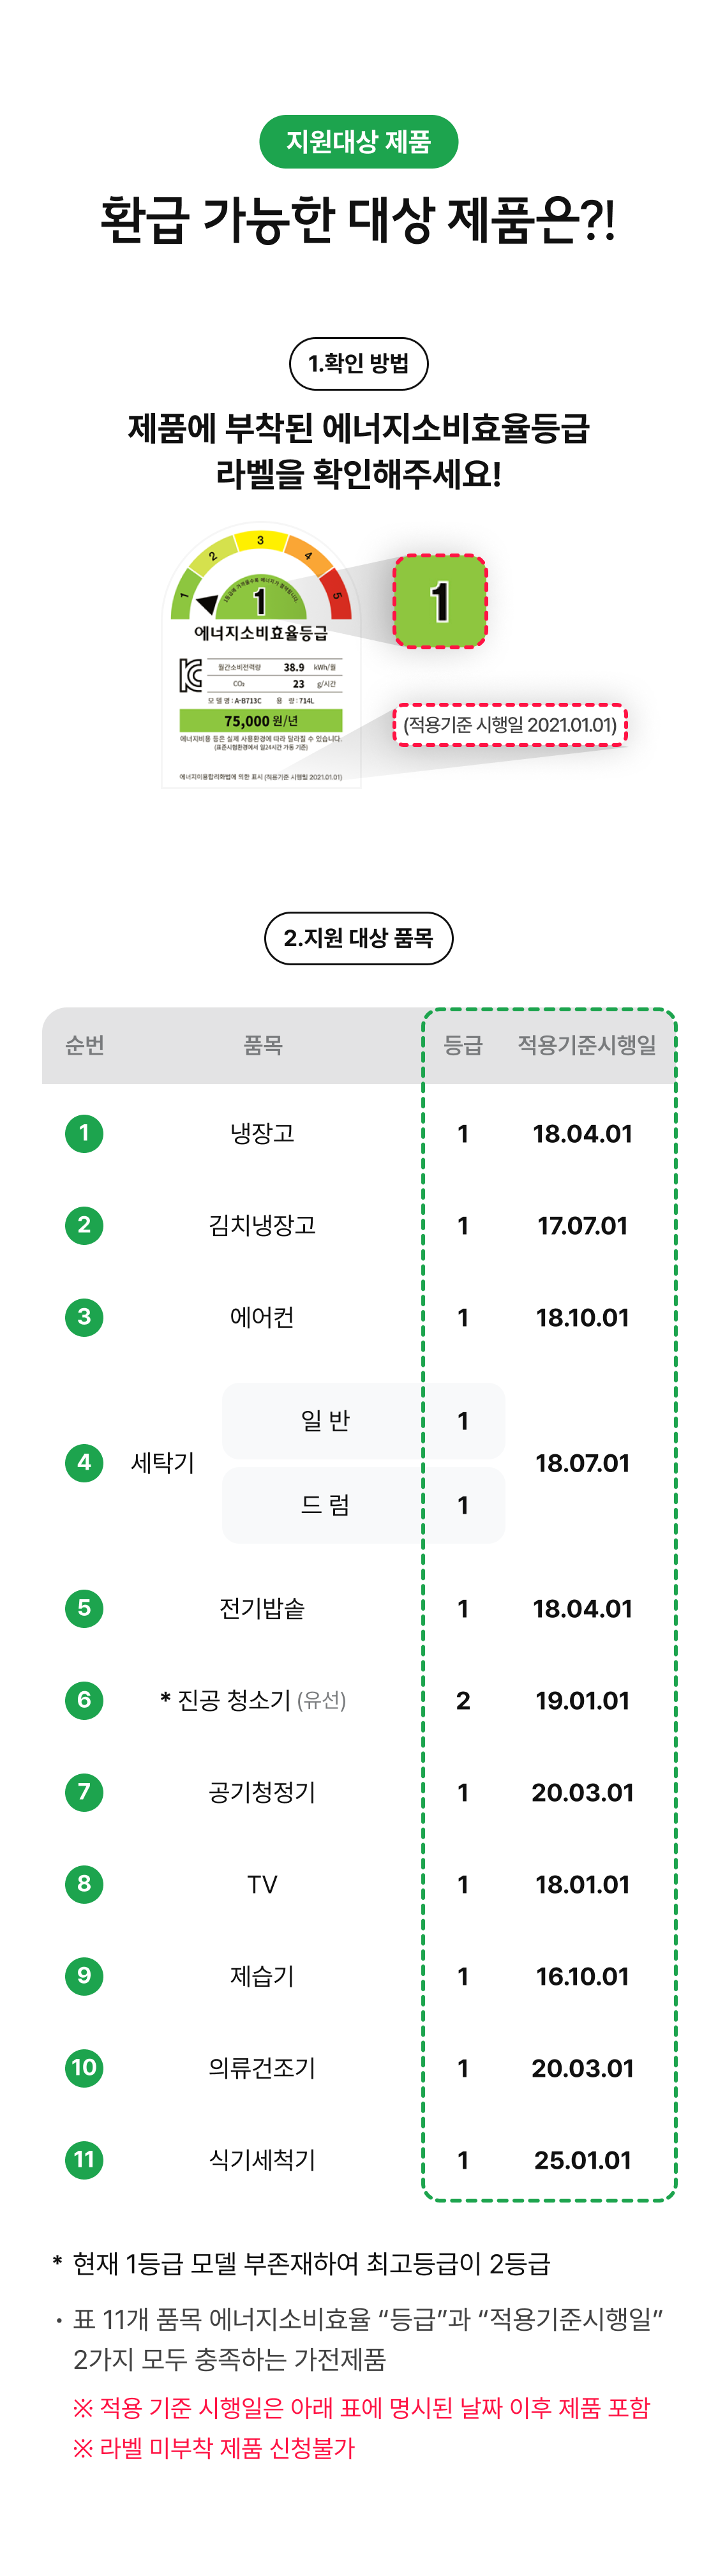Click the KC certification mark on label
The image size is (718, 2576).
191,675
